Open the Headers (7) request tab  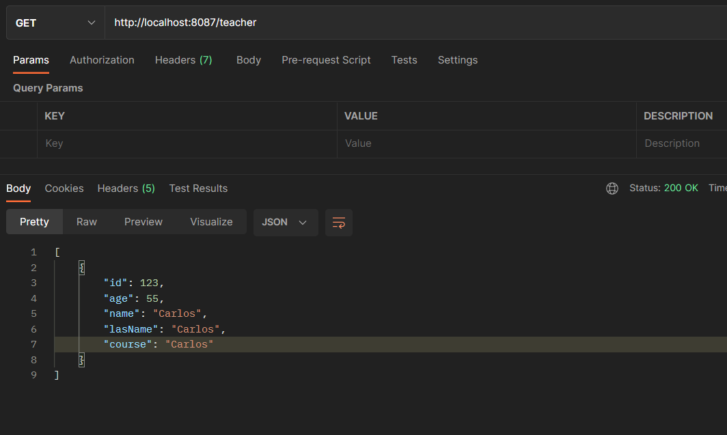pos(183,60)
